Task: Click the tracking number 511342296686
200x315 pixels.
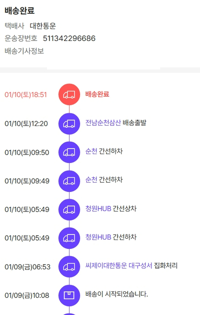Action: [69, 38]
